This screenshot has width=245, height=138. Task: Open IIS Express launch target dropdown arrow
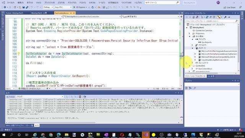[x=87, y=7]
